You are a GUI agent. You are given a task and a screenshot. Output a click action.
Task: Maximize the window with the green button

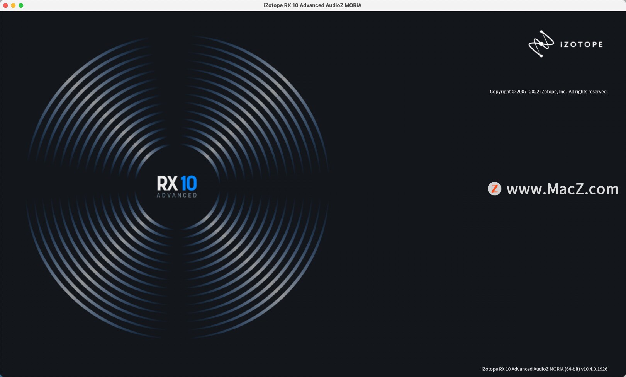(x=21, y=5)
